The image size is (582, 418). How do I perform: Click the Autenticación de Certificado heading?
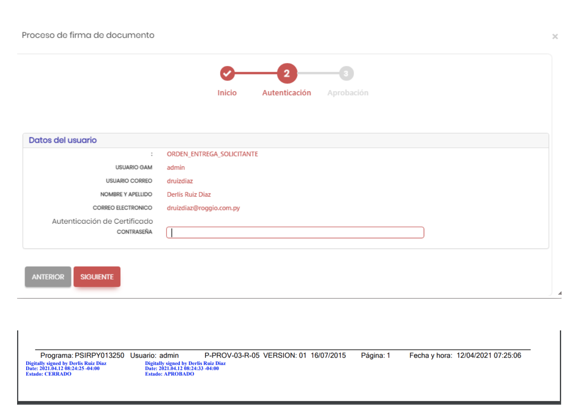point(102,221)
